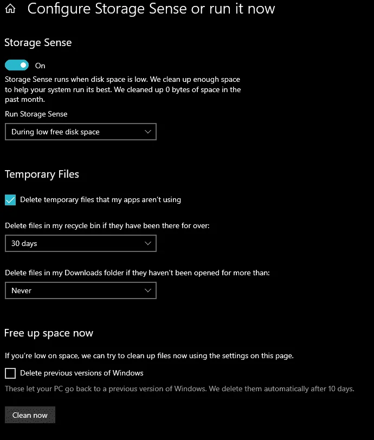Expand the Downloads folder Never dropdown
The height and width of the screenshot is (440, 374).
[81, 290]
